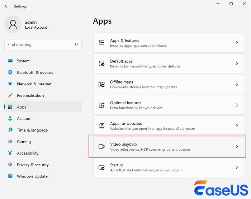Image resolution: width=251 pixels, height=199 pixels.
Task: Click the Bluetooth & devices icon
Action: click(x=10, y=72)
